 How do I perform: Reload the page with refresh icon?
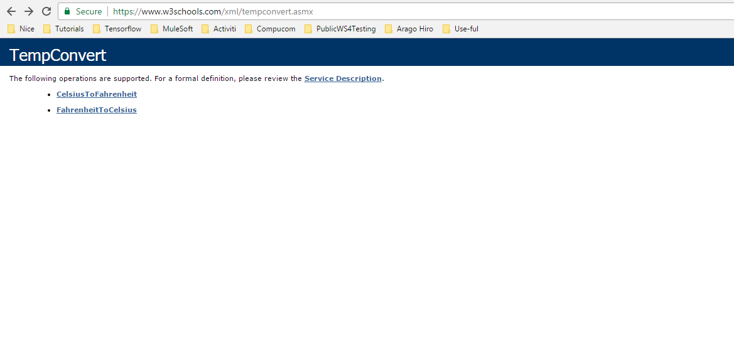coord(46,11)
